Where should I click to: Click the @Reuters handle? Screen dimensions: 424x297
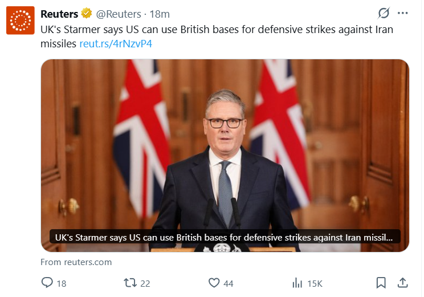pos(119,14)
